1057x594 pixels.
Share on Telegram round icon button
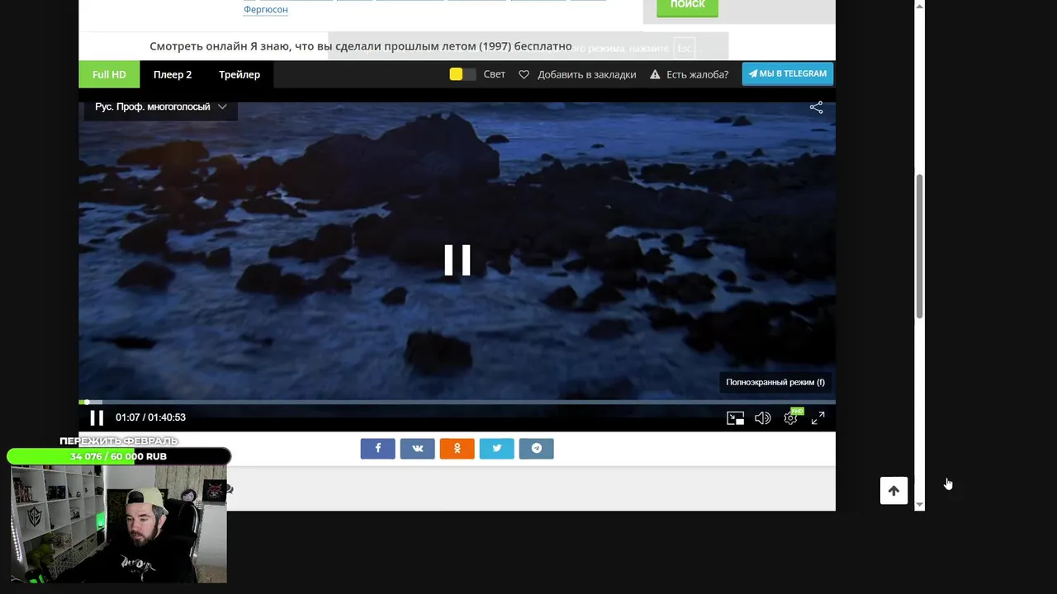coord(536,448)
